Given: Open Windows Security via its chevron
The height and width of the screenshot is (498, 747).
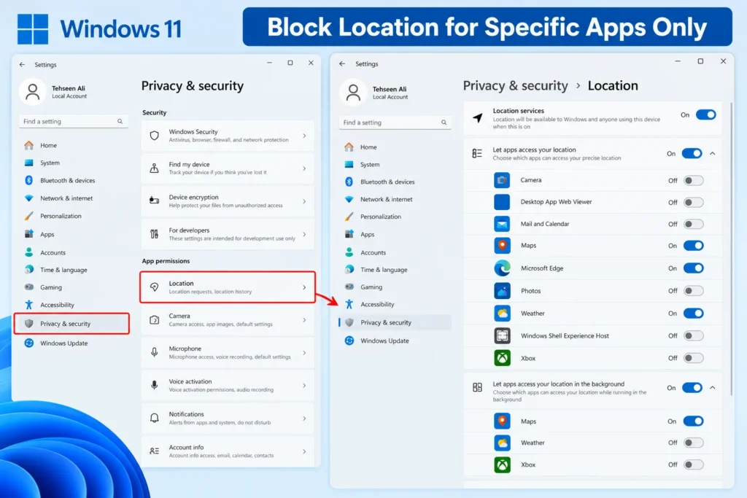Looking at the screenshot, I should coord(304,136).
